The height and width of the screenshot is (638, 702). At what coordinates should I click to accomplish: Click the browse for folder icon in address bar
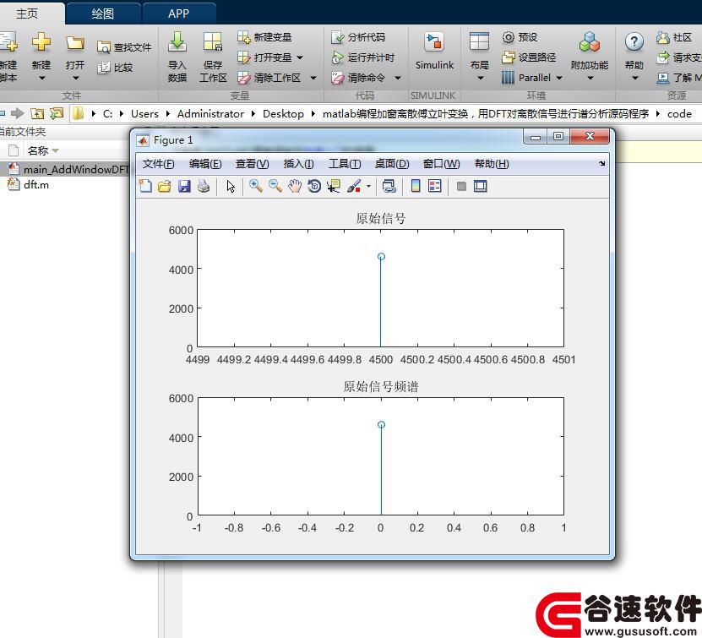pos(57,114)
